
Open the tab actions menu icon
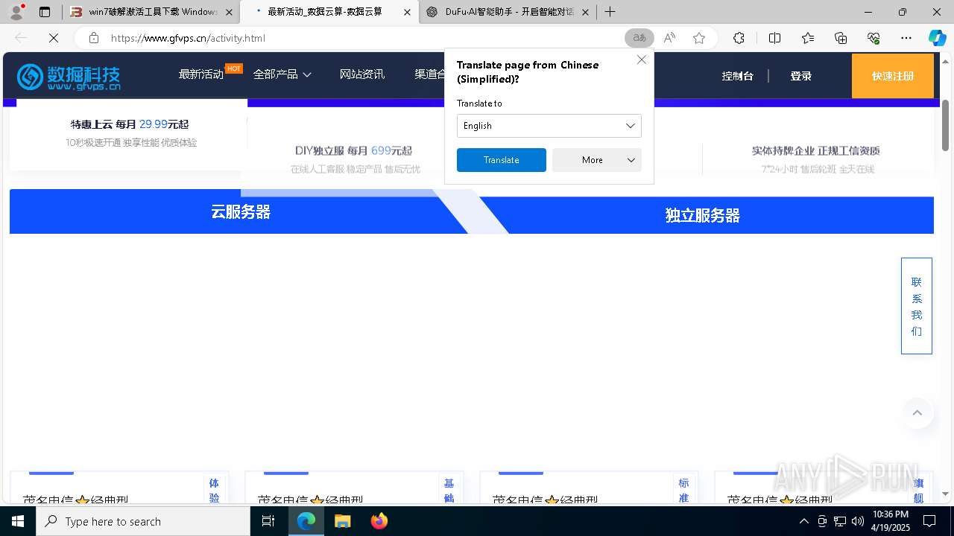(45, 12)
